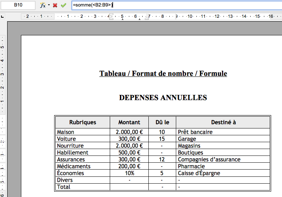Click the due date 12 for Assurances

(162, 159)
